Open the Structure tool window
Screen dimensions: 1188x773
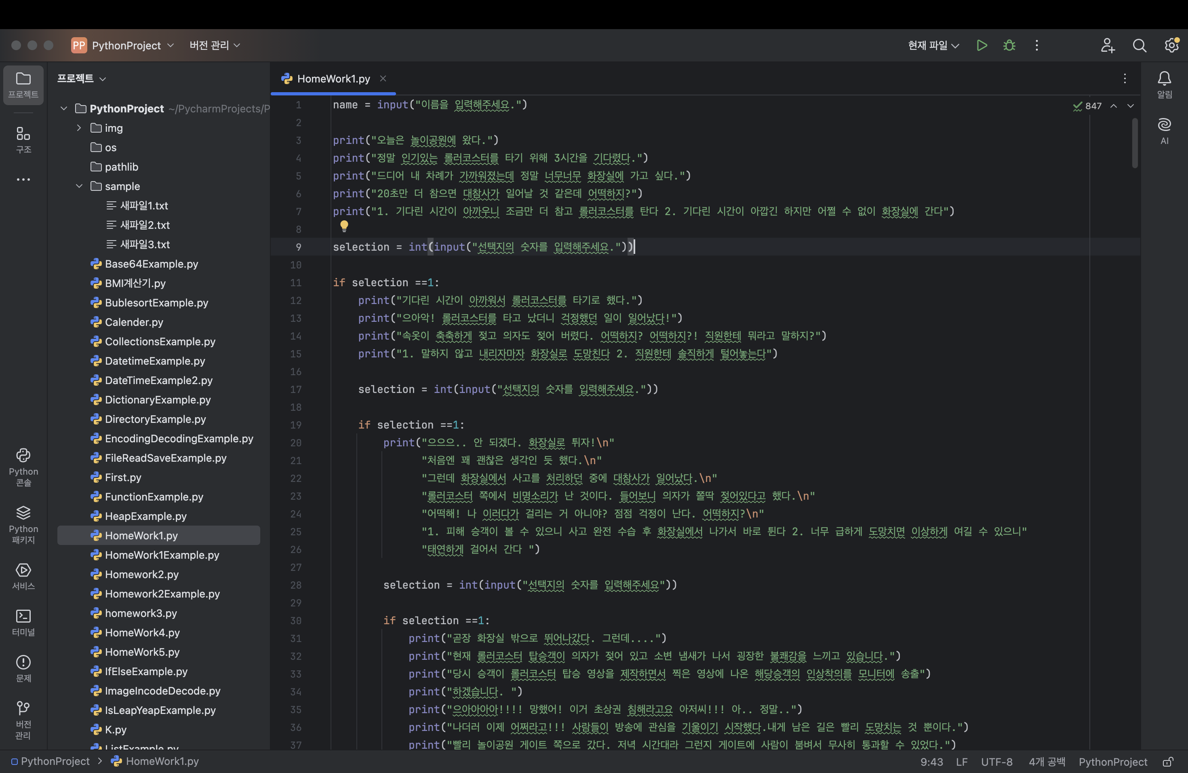click(23, 139)
